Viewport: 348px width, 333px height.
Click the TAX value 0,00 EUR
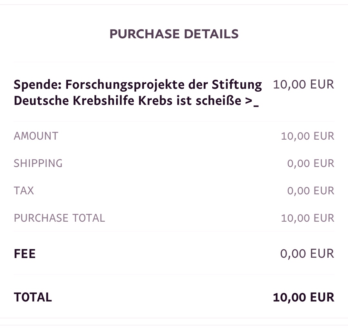[x=311, y=191]
